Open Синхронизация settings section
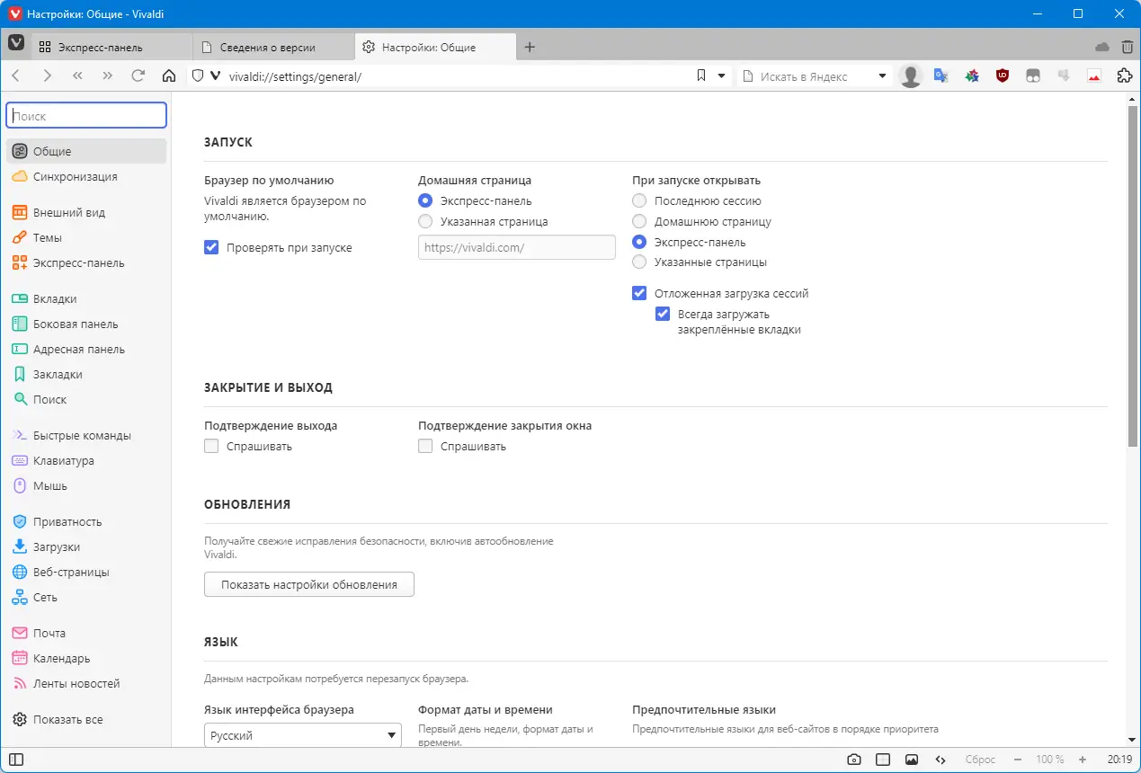1141x773 pixels. coord(86,177)
